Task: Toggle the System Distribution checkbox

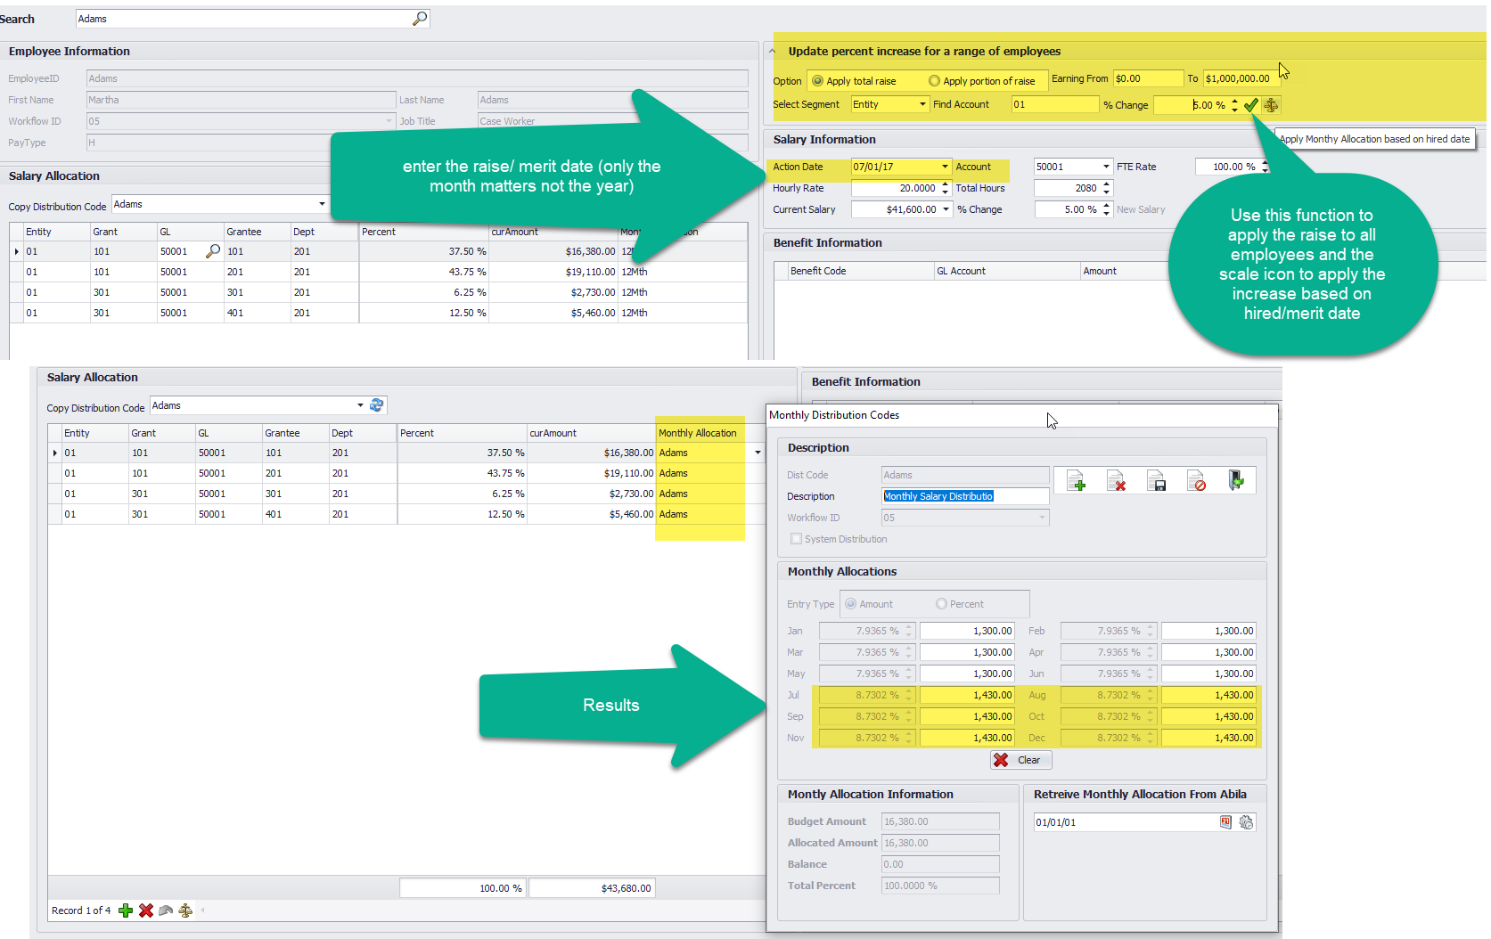Action: (x=796, y=539)
